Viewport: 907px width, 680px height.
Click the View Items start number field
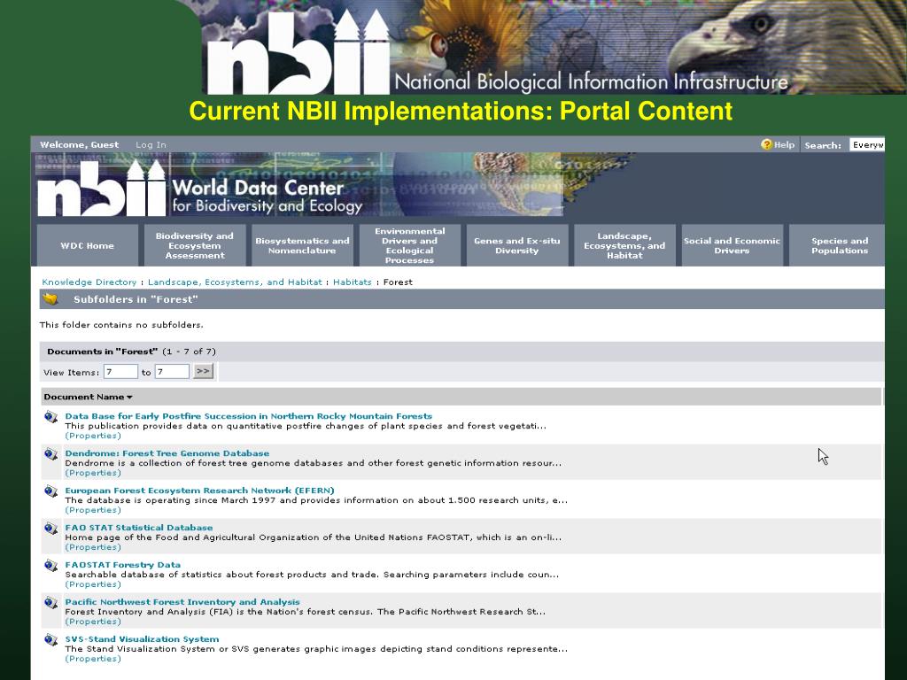[x=120, y=372]
